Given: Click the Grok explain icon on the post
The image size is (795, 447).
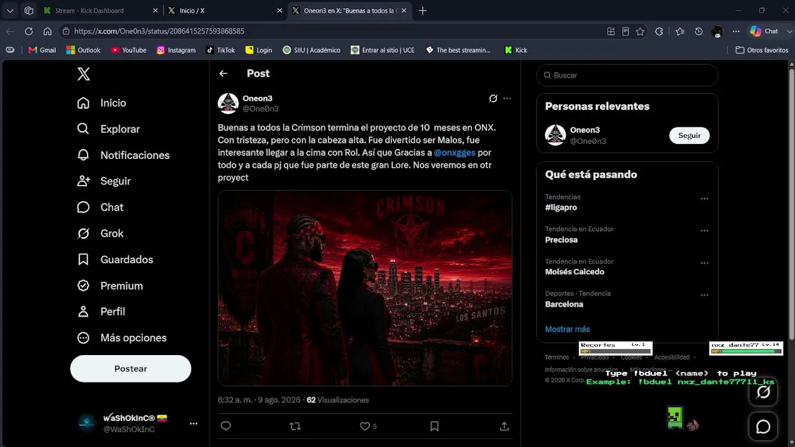Looking at the screenshot, I should pos(493,98).
